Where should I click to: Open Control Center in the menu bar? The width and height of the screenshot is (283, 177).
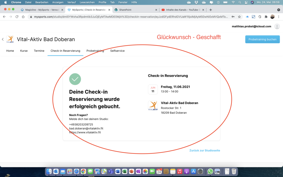coord(246,2)
